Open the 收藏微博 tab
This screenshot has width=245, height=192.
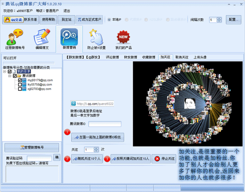149,57
